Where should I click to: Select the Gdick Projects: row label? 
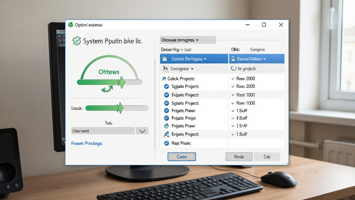click(181, 79)
